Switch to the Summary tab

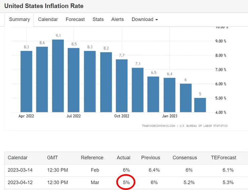coord(19,19)
